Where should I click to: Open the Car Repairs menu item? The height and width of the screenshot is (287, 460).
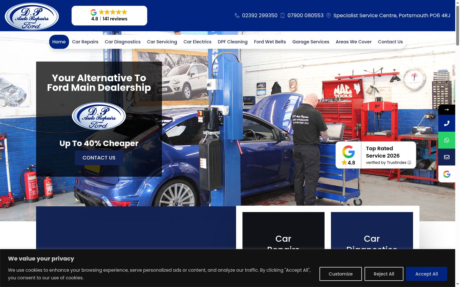[85, 42]
